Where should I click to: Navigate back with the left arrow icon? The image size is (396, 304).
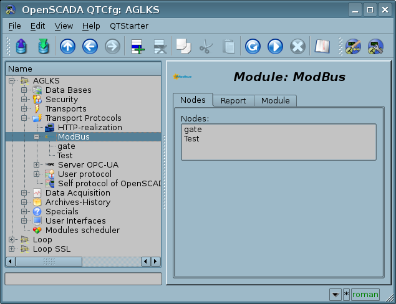[x=90, y=47]
